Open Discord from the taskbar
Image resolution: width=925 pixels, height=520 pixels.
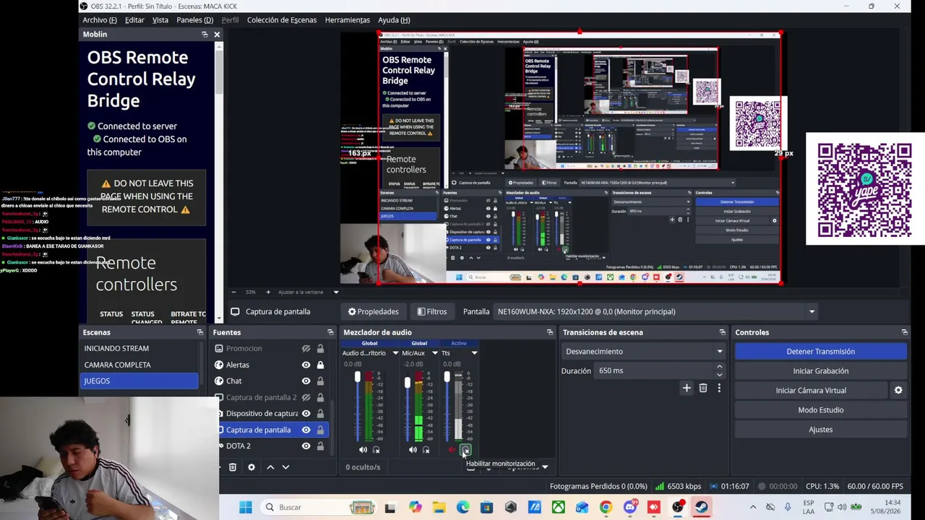point(630,507)
